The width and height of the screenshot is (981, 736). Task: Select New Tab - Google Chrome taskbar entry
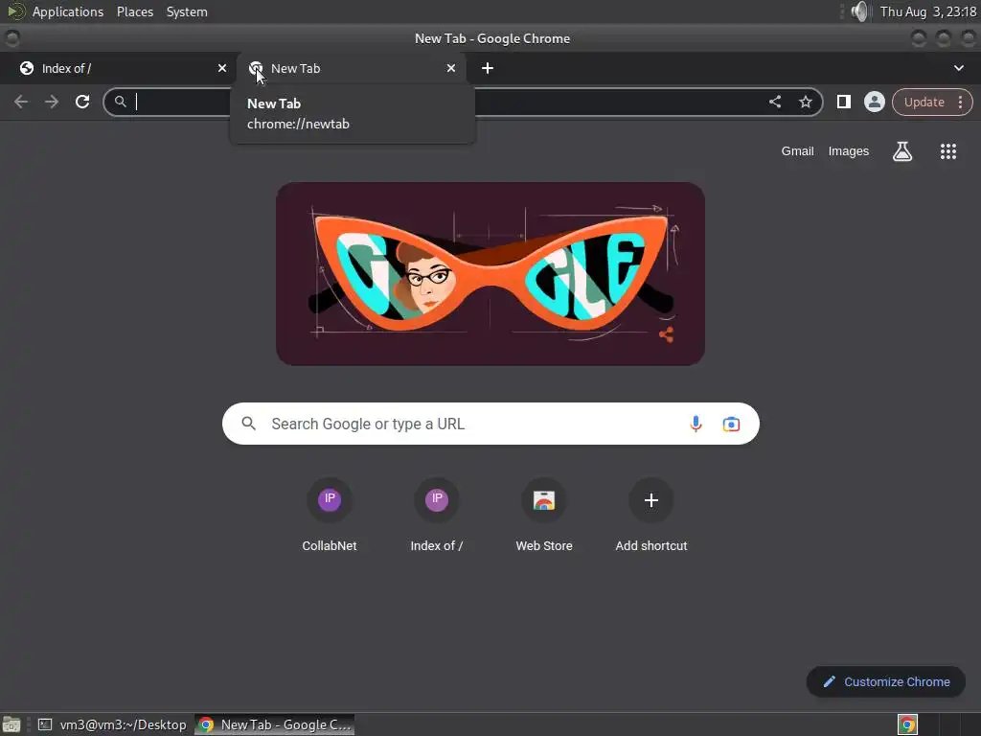click(x=275, y=724)
